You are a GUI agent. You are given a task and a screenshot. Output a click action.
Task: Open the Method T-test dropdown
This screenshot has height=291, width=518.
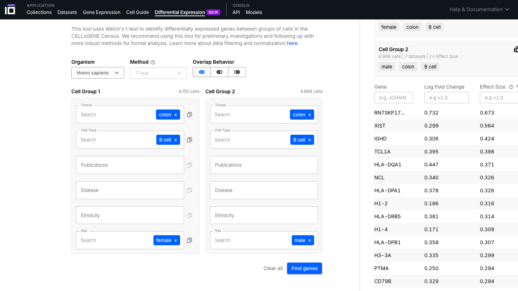[158, 73]
